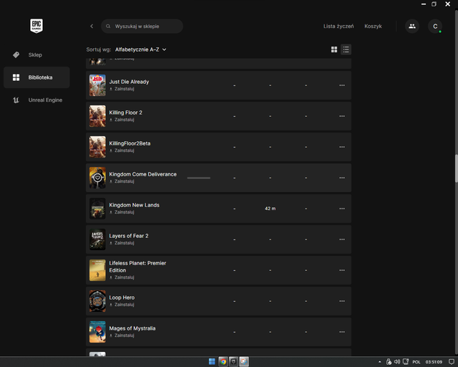Go back using the arrow
458x367 pixels.
click(x=92, y=26)
